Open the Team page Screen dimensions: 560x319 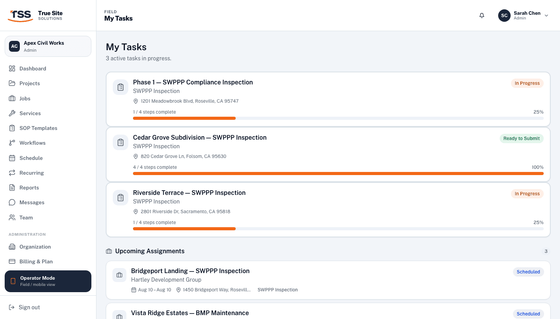(48, 217)
